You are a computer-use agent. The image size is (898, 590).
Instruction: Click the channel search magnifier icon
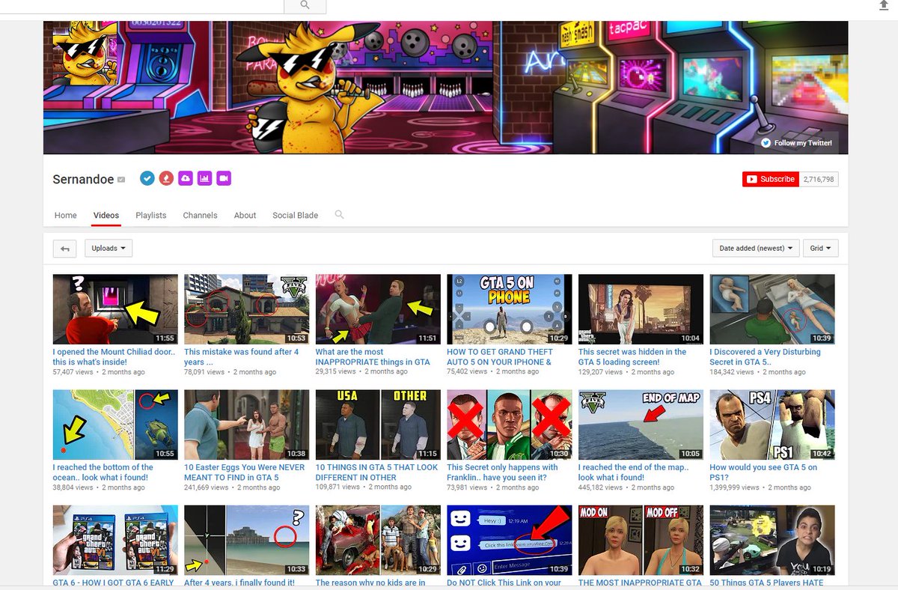coord(339,215)
